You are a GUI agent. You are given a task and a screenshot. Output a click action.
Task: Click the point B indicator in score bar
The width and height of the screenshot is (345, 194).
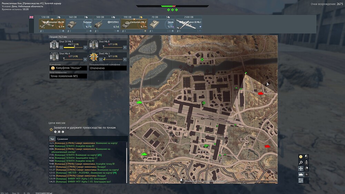[172, 10]
